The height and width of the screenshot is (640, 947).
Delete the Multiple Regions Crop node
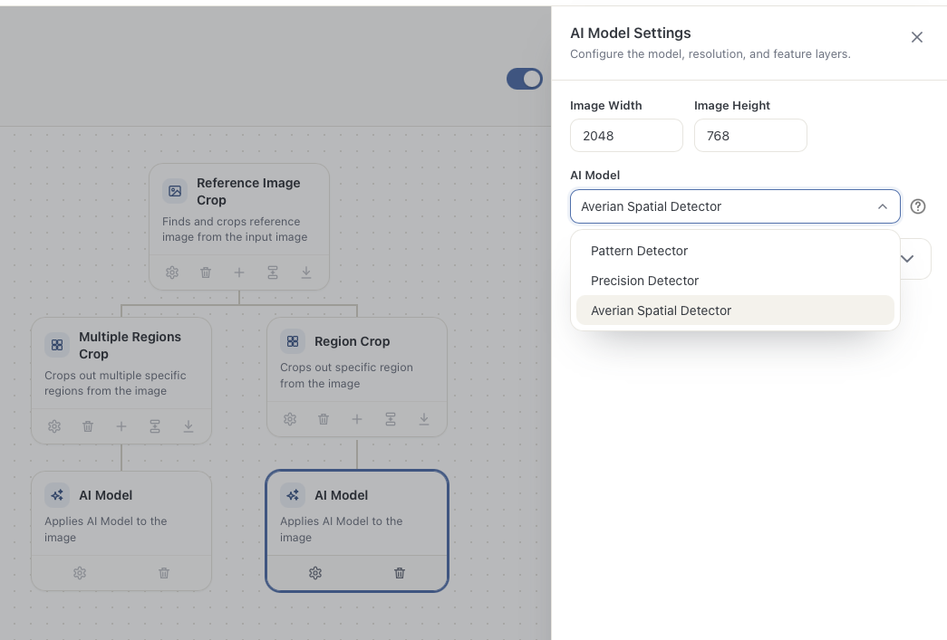(x=88, y=426)
